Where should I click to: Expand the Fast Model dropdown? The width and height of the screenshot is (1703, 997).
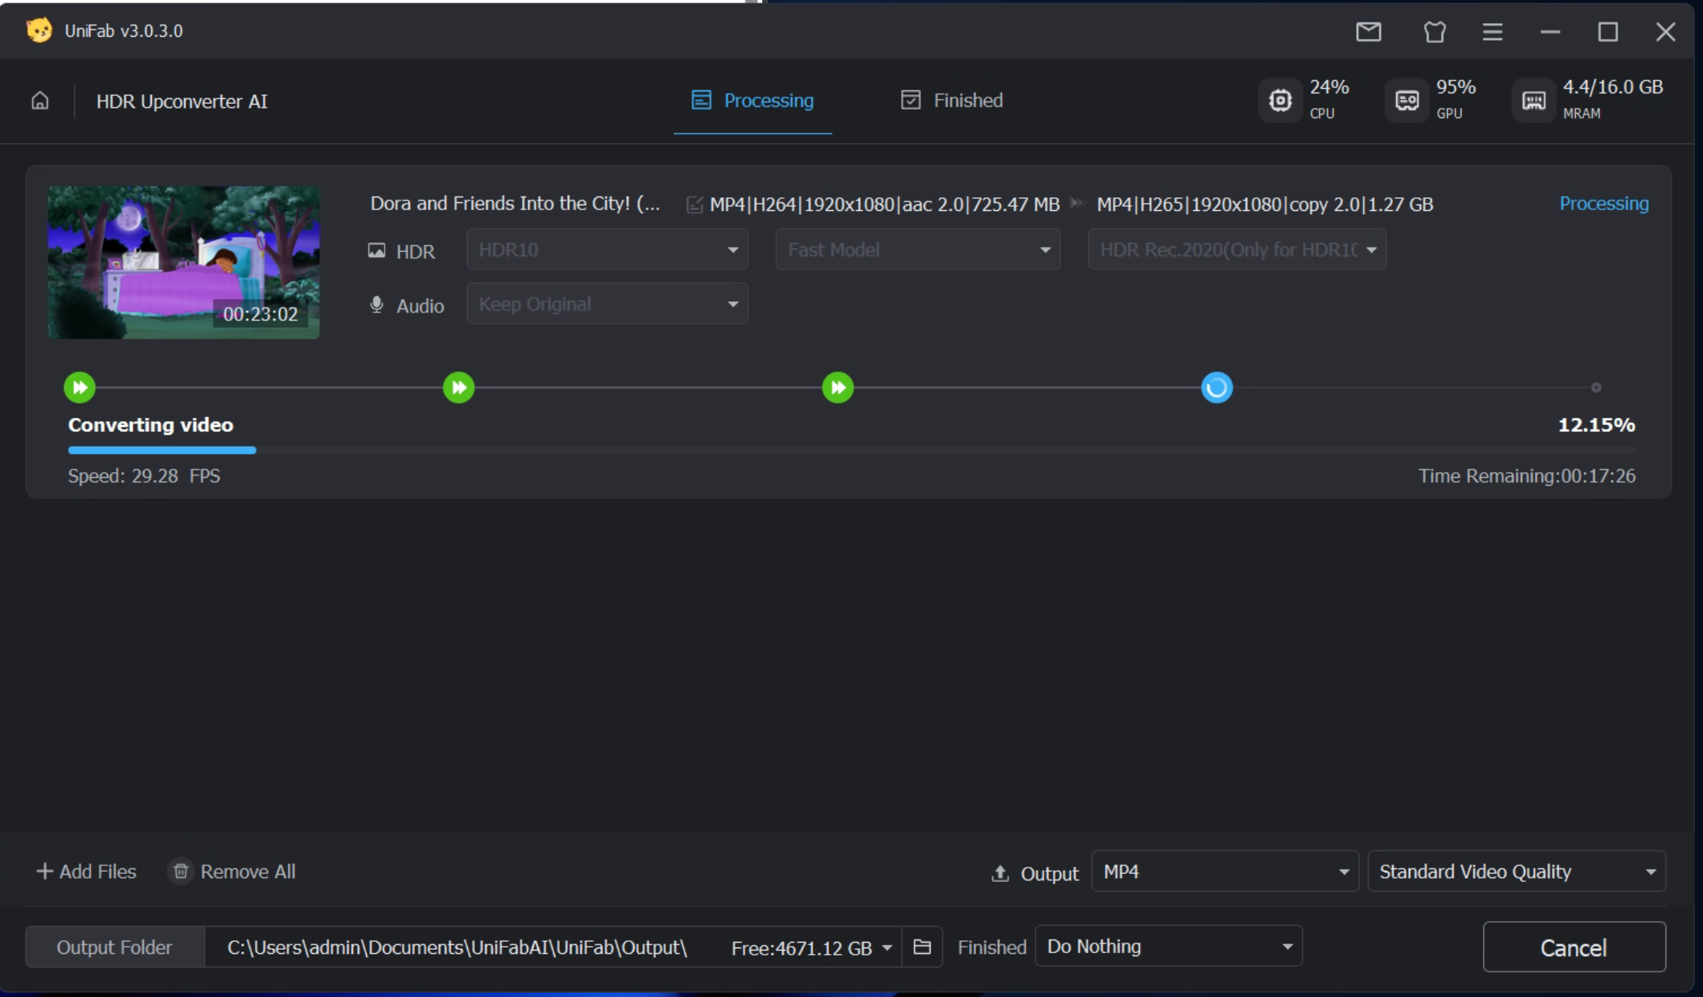point(917,250)
